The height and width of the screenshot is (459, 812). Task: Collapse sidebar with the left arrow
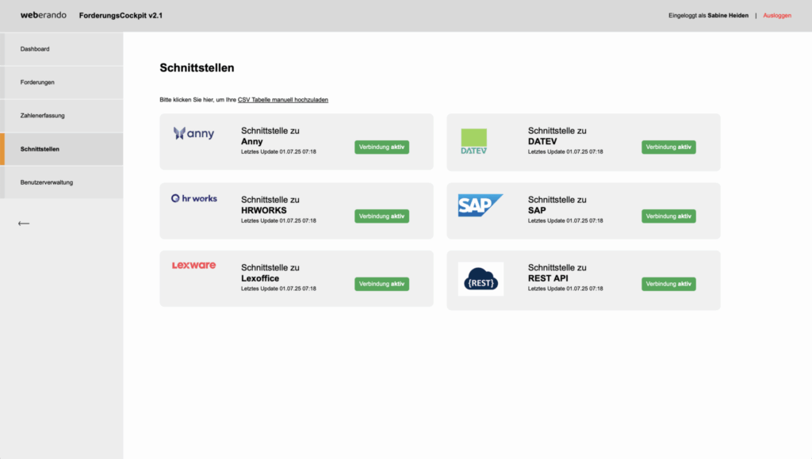pyautogui.click(x=24, y=224)
